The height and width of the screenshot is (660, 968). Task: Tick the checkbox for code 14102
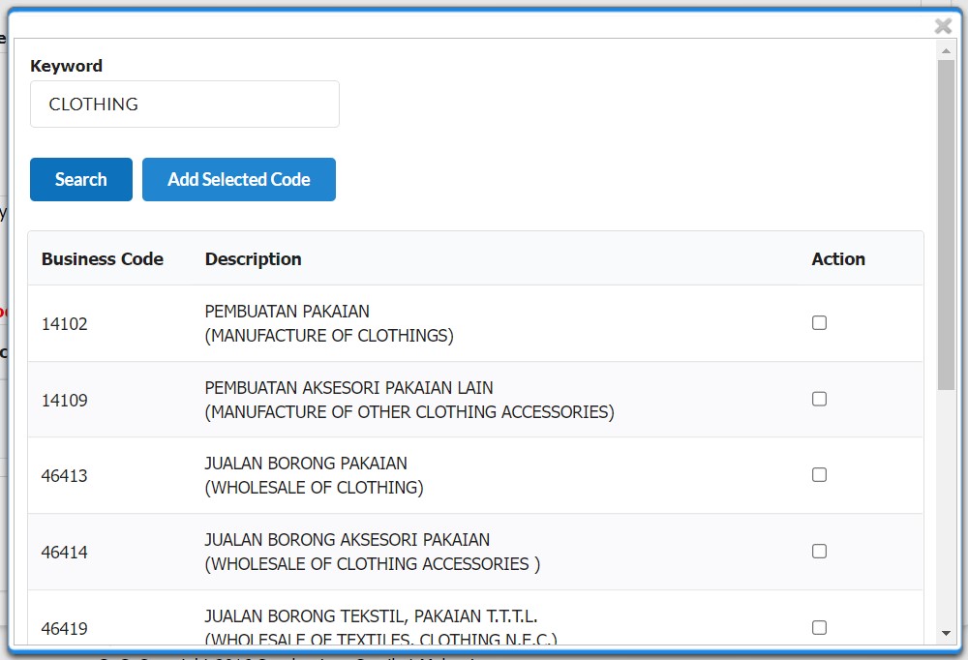point(819,323)
